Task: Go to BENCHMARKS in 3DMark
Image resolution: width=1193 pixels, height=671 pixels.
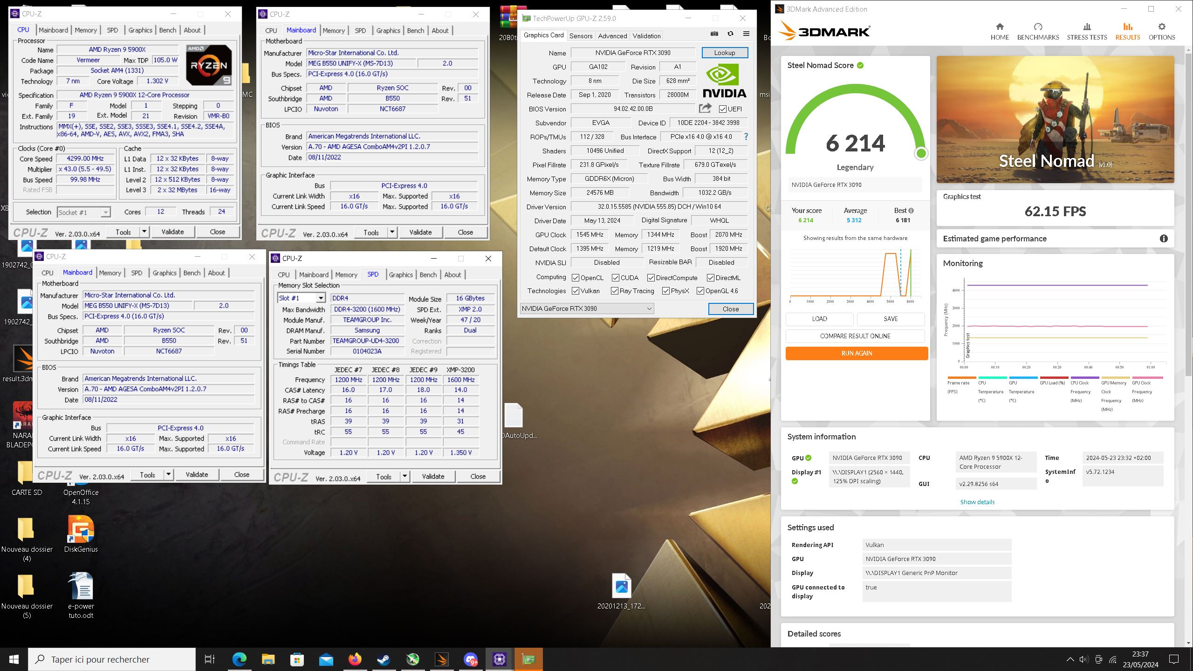Action: 1038,32
